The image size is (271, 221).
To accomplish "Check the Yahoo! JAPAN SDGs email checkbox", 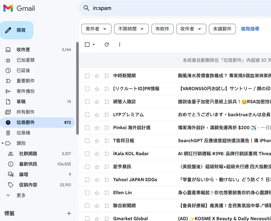I will (x=87, y=180).
